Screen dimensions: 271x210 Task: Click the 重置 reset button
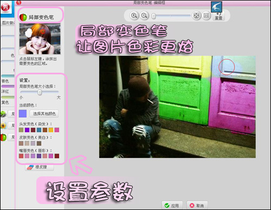pos(218,16)
